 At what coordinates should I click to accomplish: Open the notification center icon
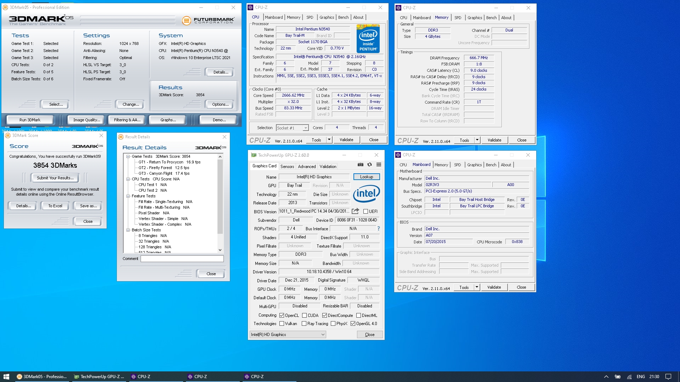[x=668, y=377]
